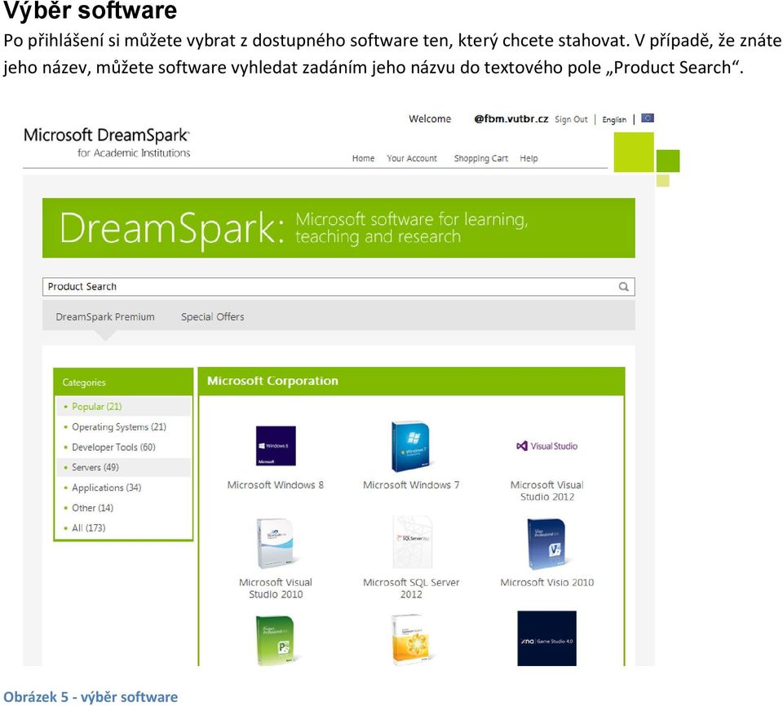Viewport: 783px width, 706px height.
Task: Select the Visual Studio 2012 logo
Action: [x=546, y=446]
